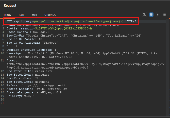Viewport: 170px width, 118px height.
Task: Toggle the \n non-printable characters button
Action: click(x=158, y=14)
